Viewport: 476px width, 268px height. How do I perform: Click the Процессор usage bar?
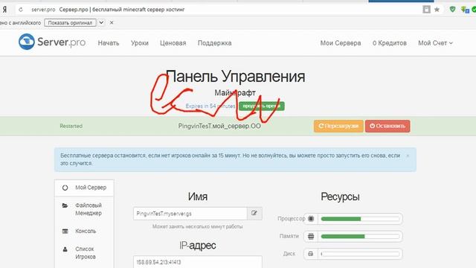pyautogui.click(x=360, y=219)
